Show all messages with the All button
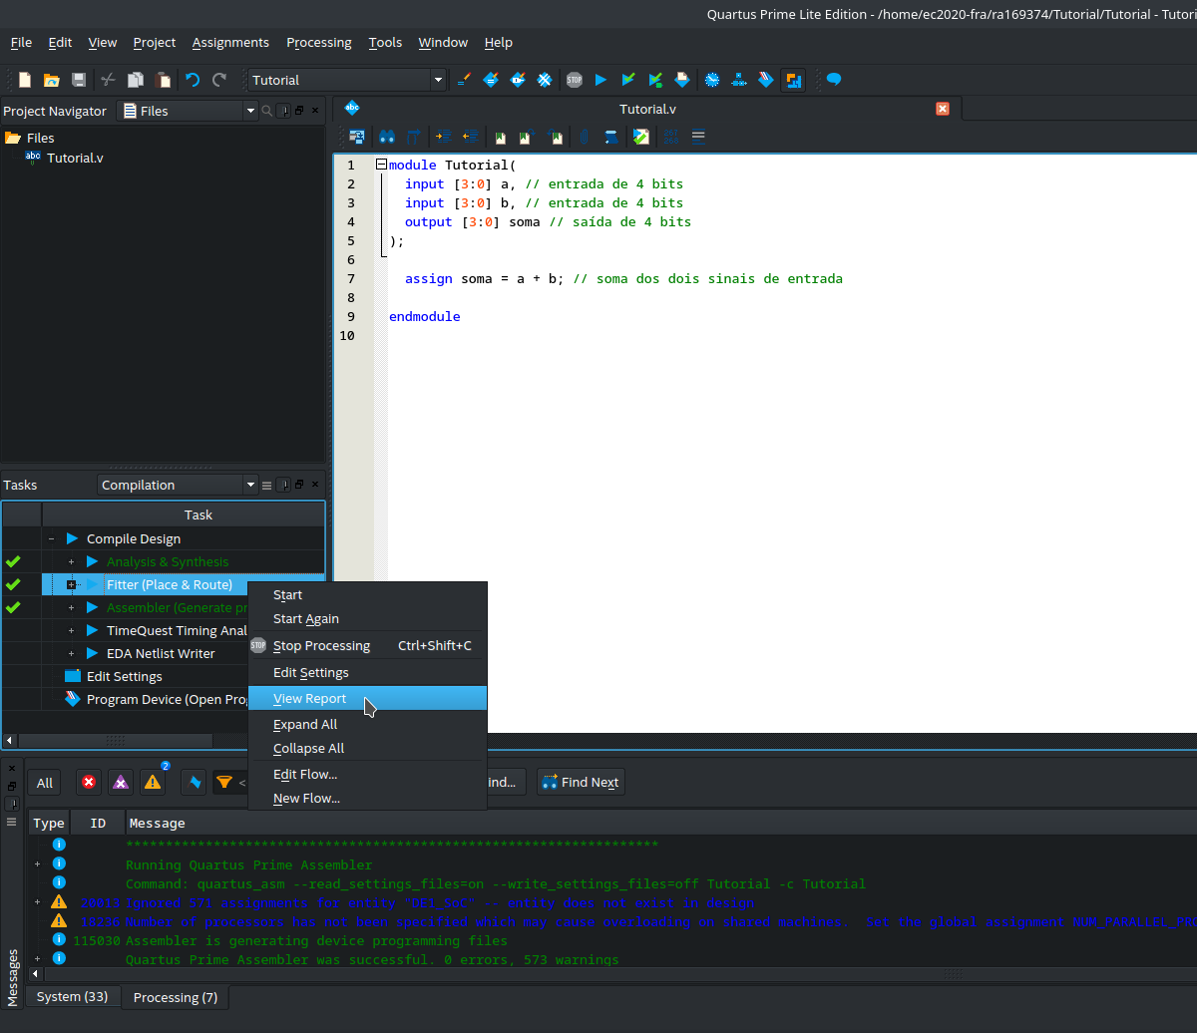Screen dimensions: 1197x1033 (45, 783)
